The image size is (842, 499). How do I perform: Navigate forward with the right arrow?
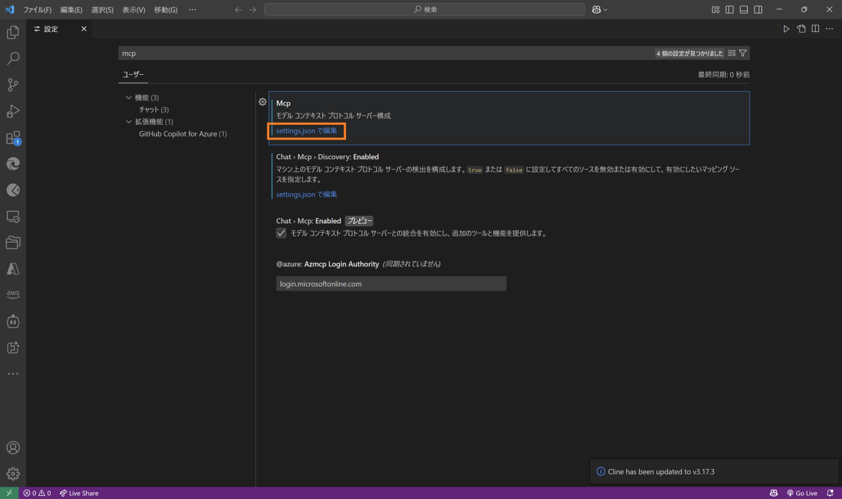252,9
